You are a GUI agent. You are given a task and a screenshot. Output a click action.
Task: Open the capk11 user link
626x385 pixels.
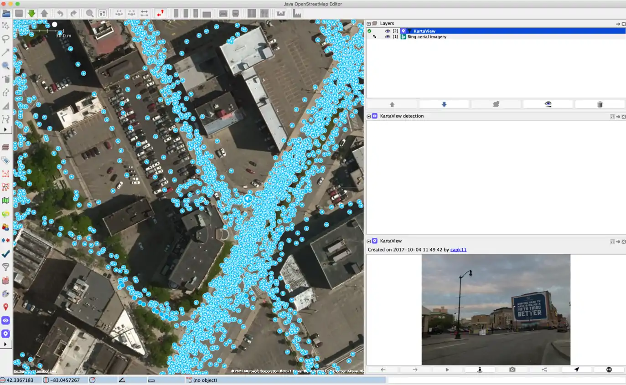(x=458, y=250)
